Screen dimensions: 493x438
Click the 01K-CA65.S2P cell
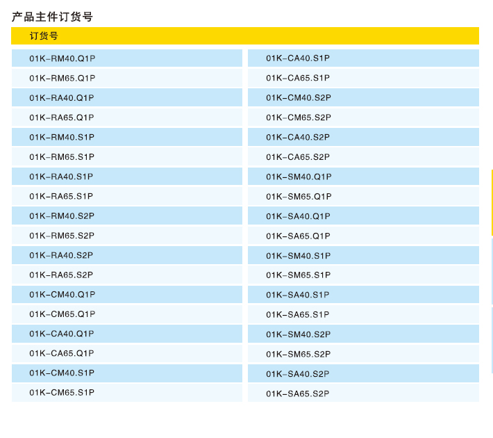click(x=298, y=157)
